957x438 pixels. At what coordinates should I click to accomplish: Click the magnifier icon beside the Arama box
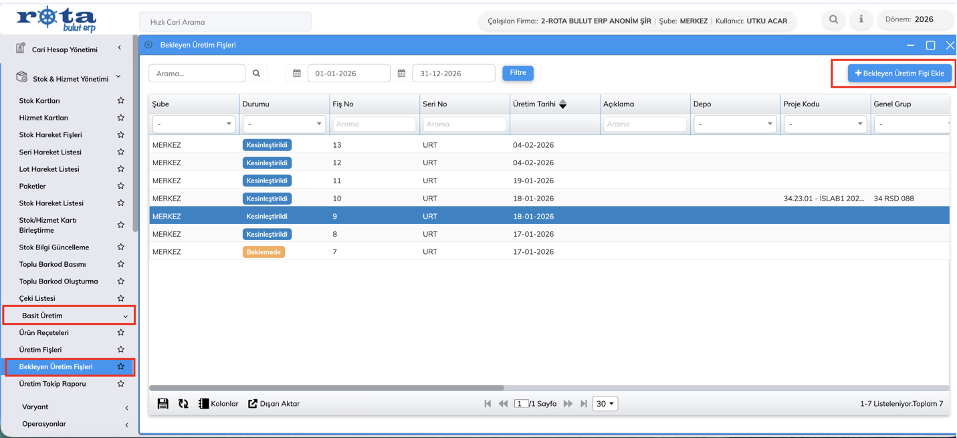click(256, 74)
